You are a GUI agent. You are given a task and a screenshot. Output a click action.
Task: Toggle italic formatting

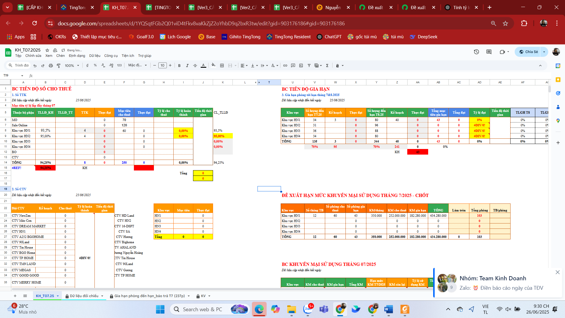(187, 65)
